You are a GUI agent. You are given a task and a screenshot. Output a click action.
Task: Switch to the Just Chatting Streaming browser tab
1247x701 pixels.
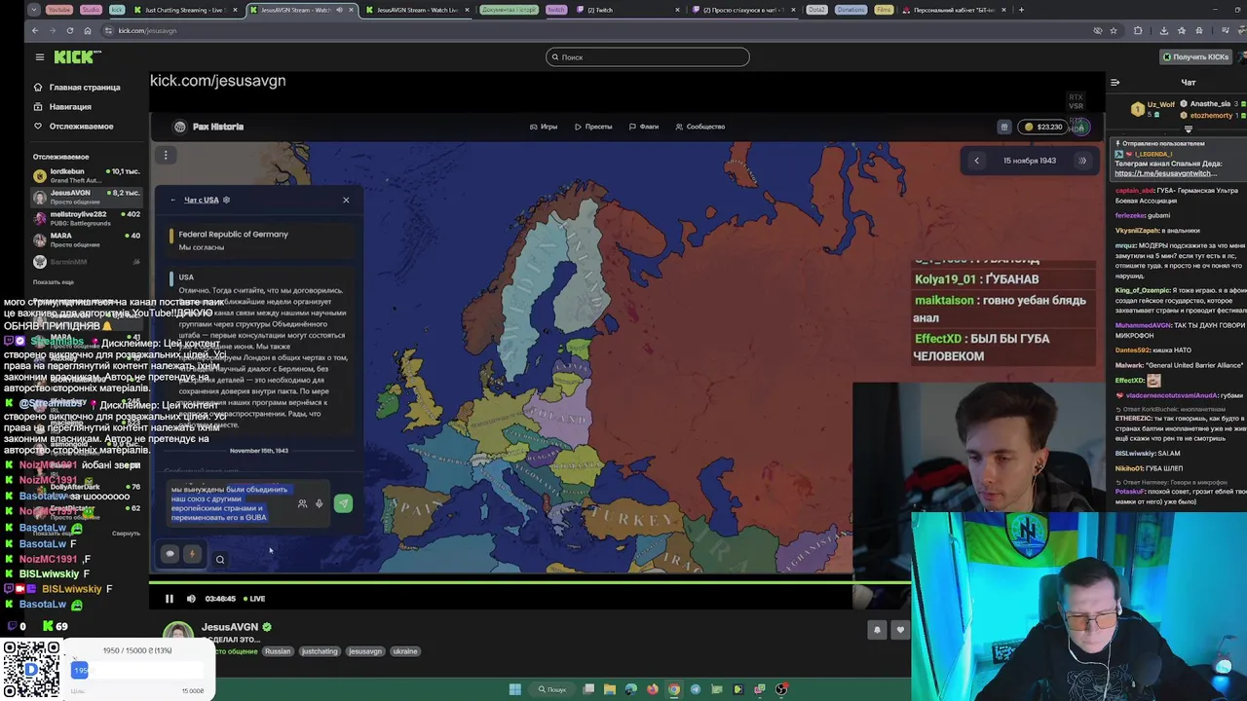184,10
